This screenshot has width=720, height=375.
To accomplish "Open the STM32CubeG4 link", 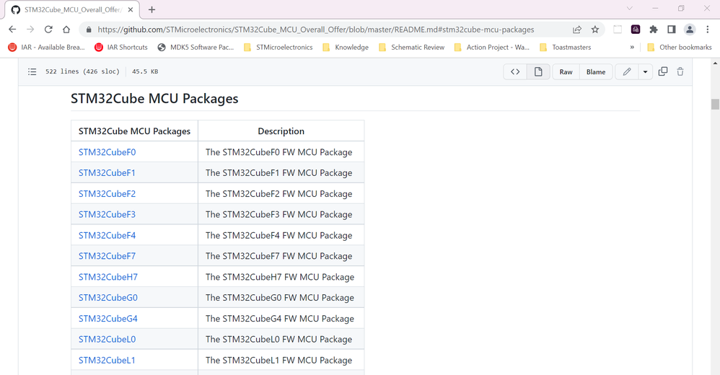I will coord(108,319).
